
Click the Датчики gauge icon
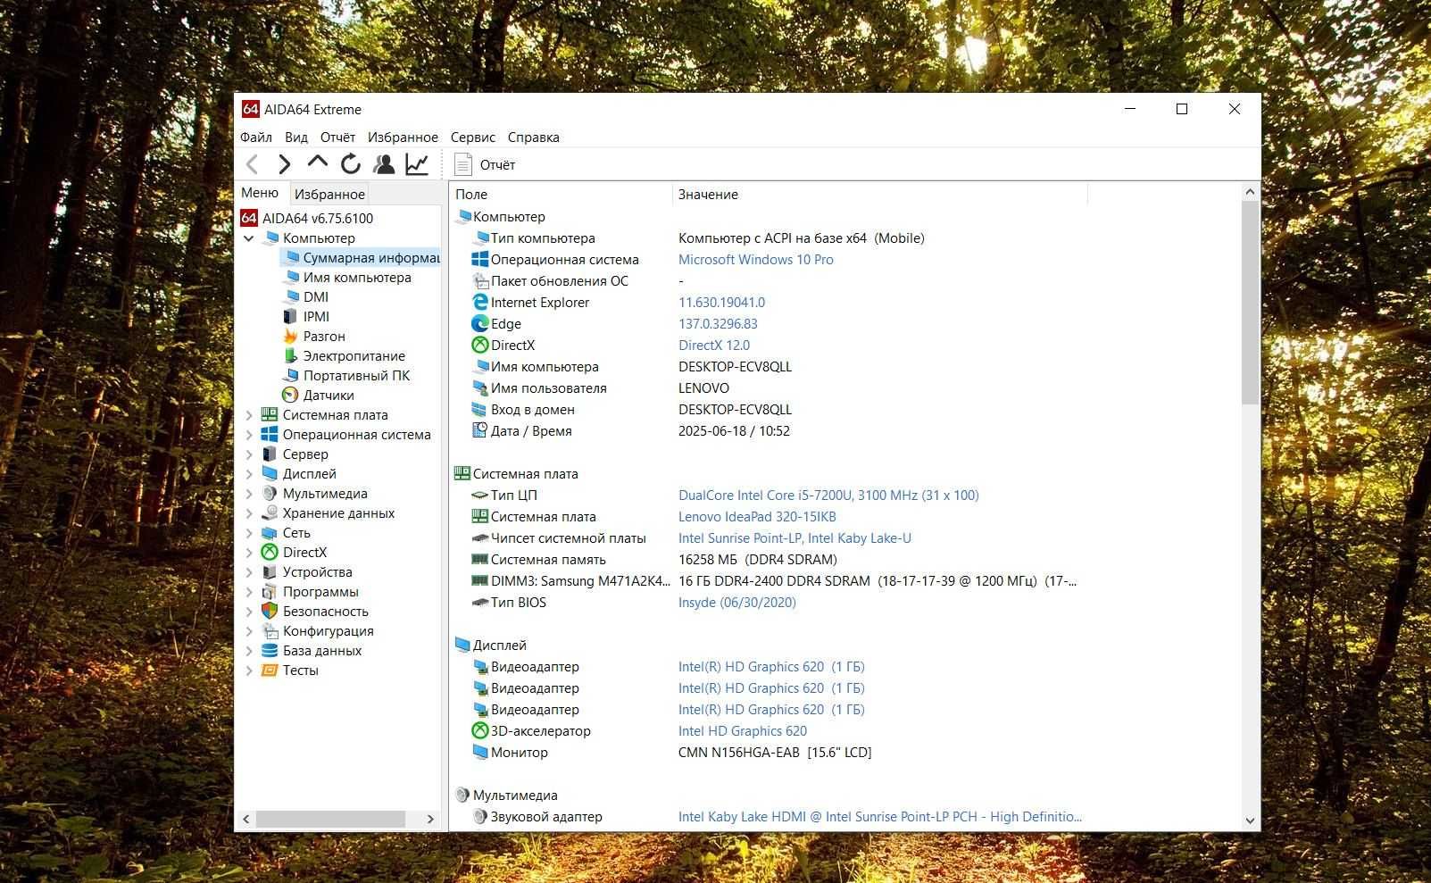point(290,395)
